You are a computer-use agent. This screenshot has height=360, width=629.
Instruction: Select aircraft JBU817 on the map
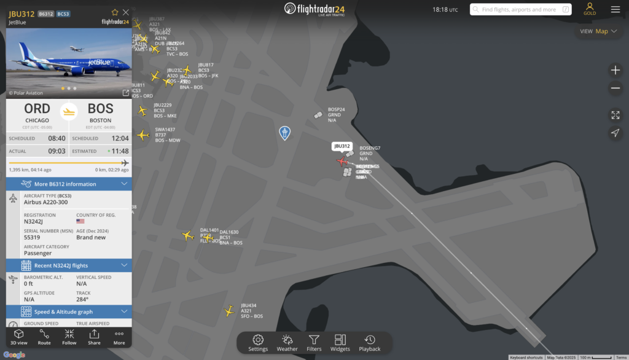point(187,71)
